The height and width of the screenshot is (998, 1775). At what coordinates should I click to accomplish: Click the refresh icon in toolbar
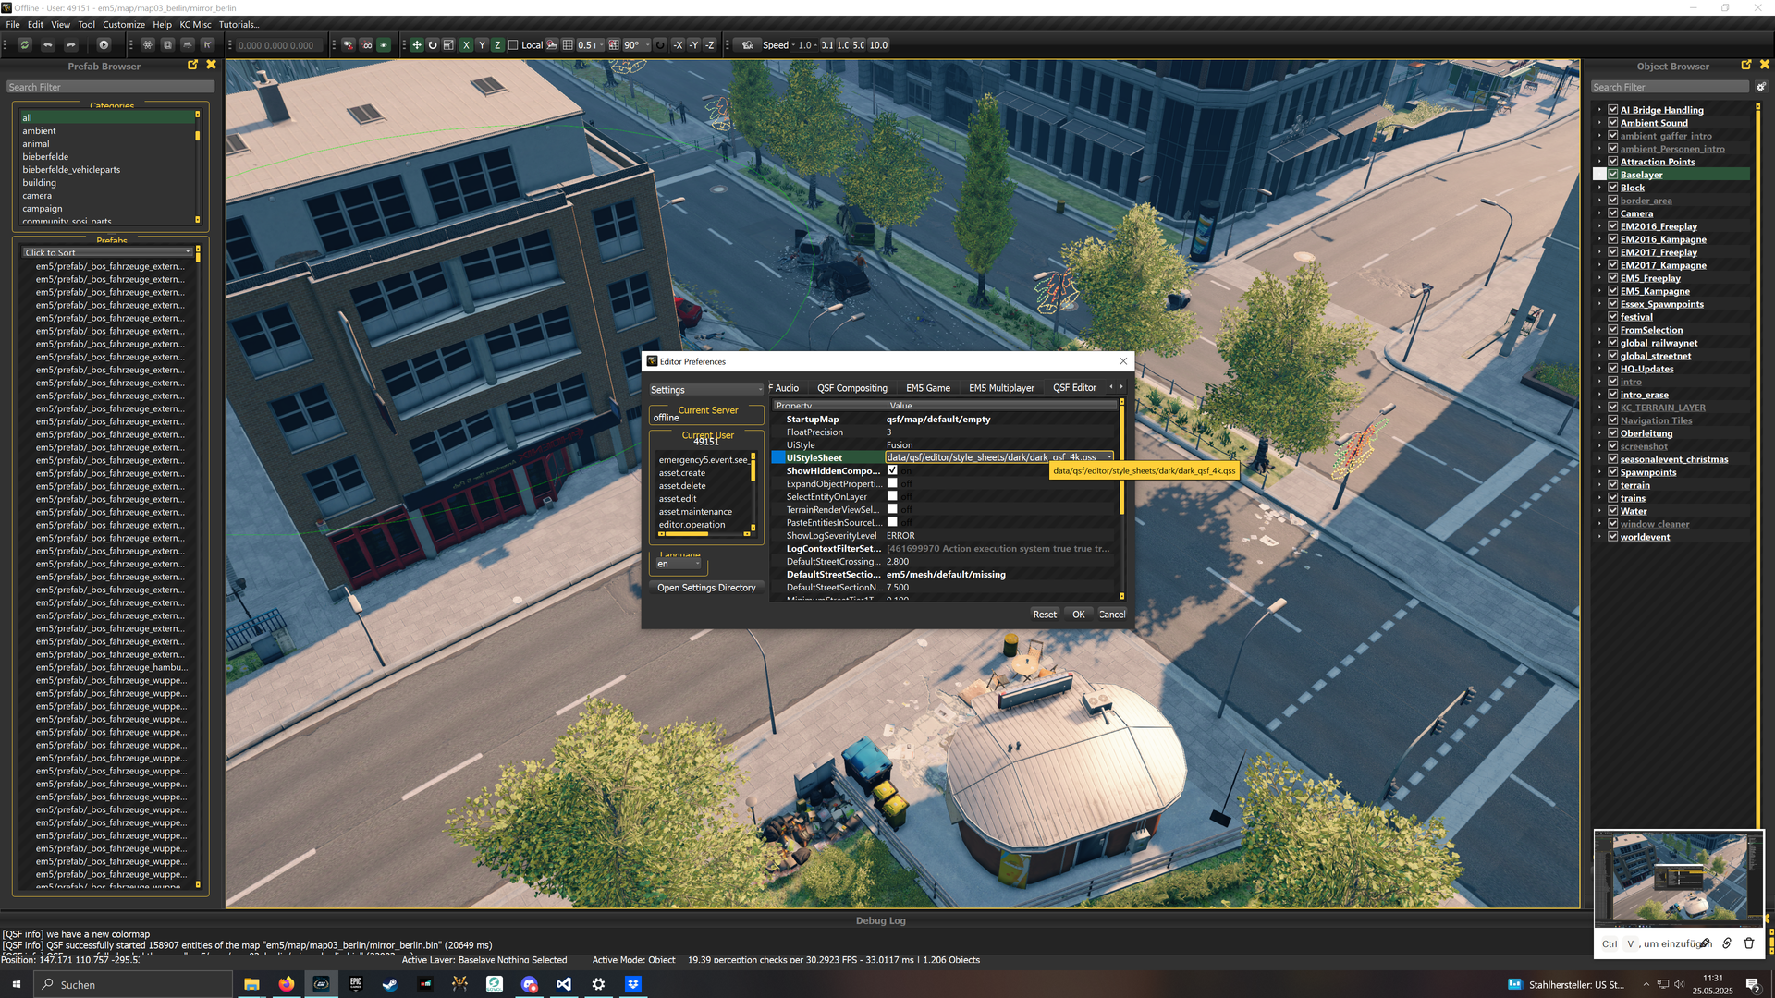click(x=25, y=44)
